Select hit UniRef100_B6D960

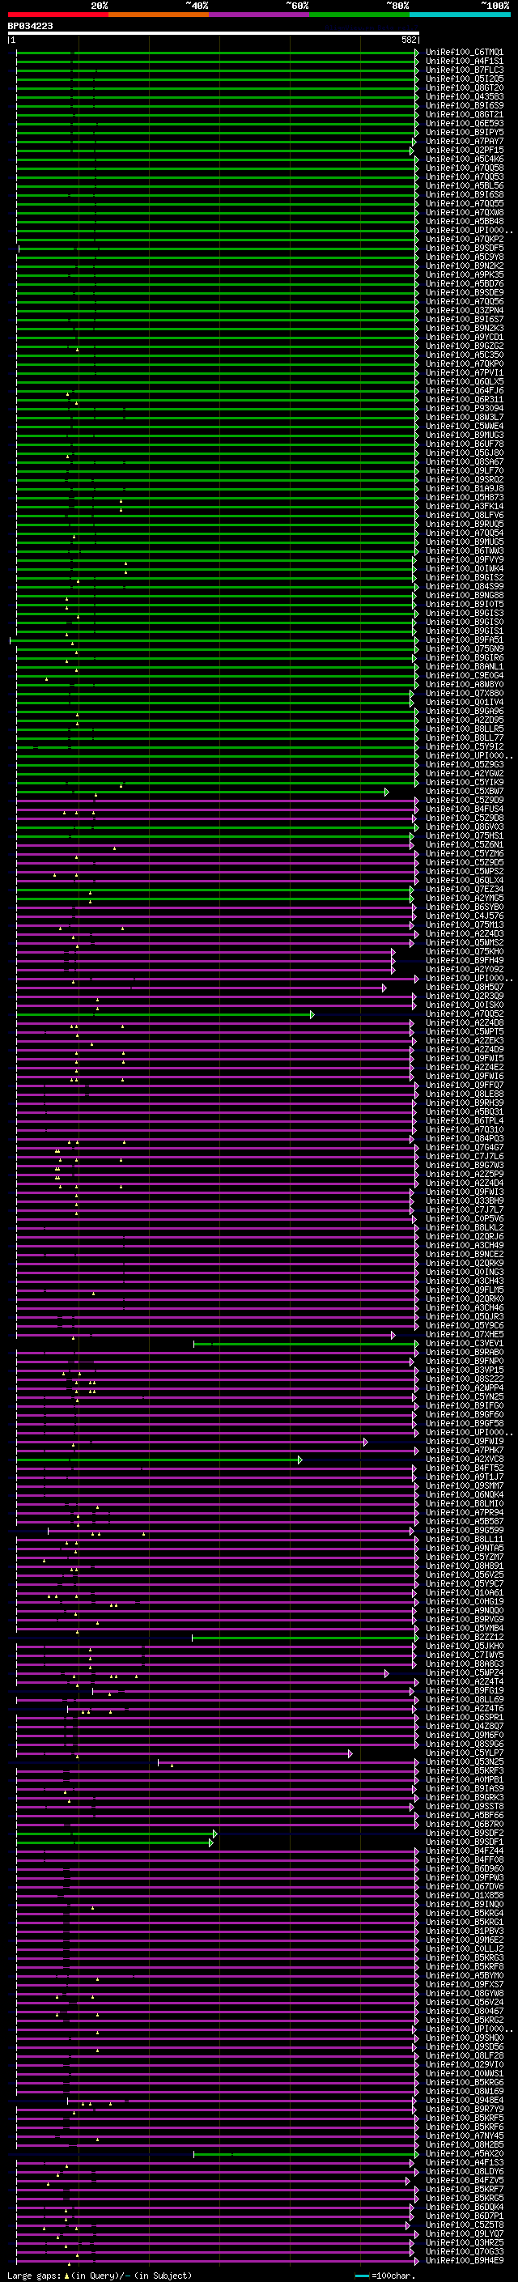pos(464,1869)
